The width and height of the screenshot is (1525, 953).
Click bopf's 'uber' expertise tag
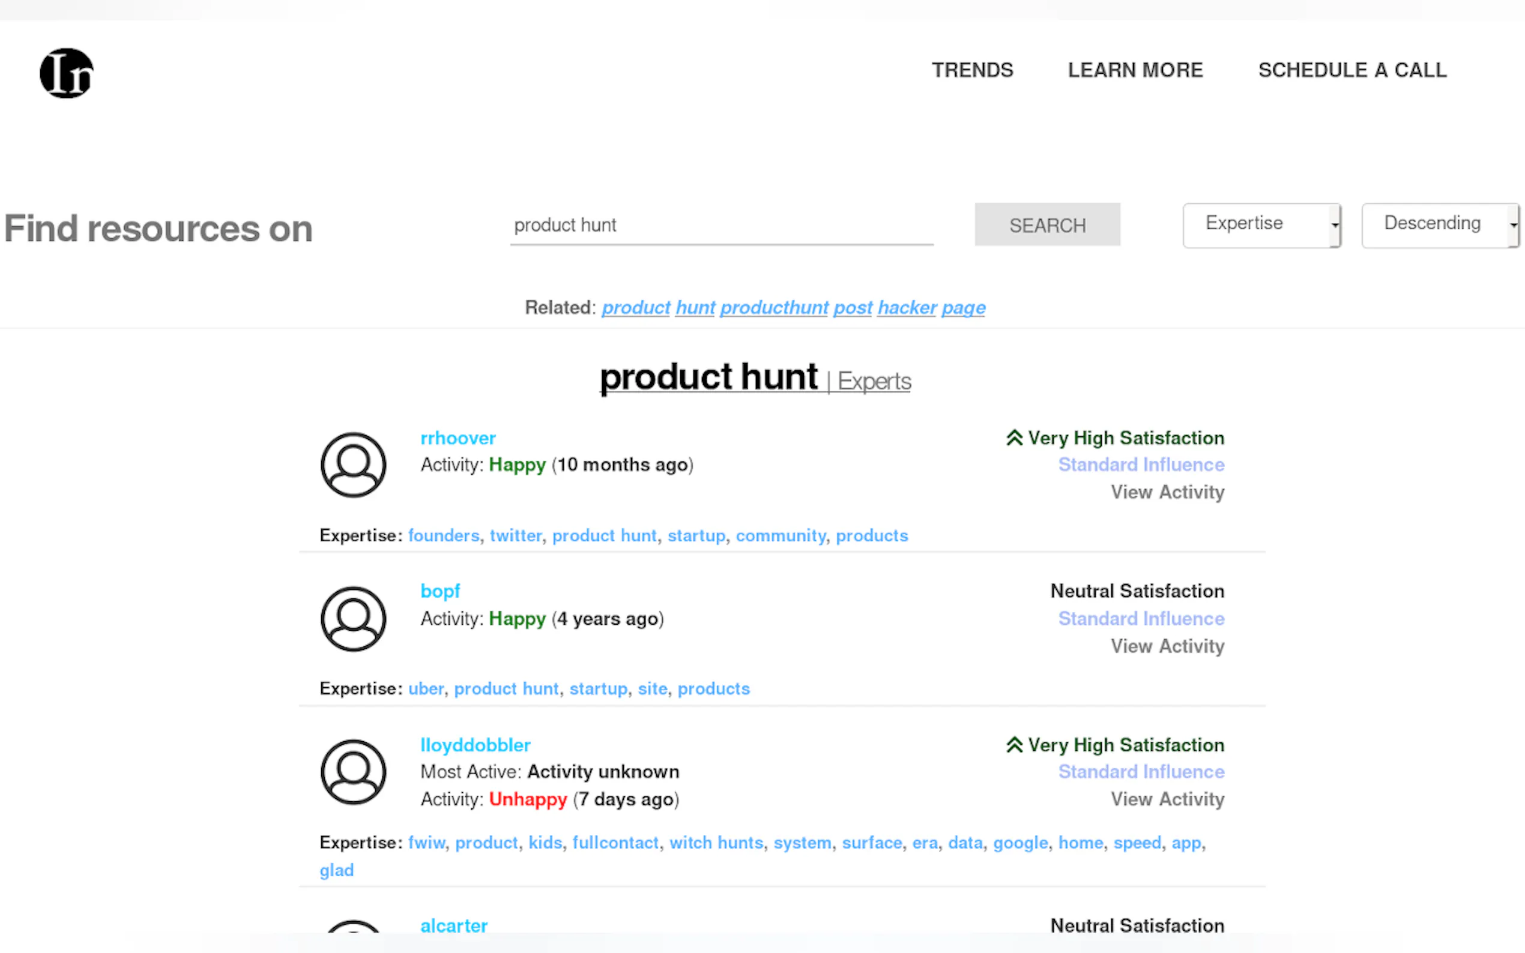(426, 688)
